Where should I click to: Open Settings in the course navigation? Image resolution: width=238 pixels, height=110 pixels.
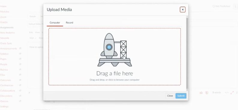[x=5, y=106]
